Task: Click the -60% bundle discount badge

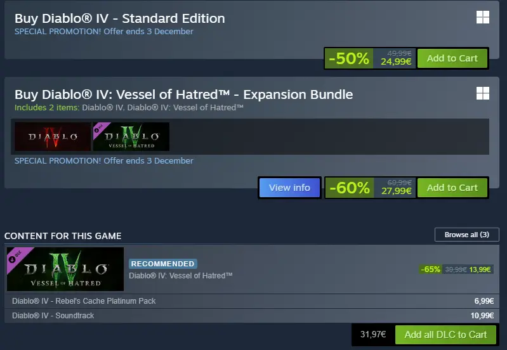Action: [348, 188]
